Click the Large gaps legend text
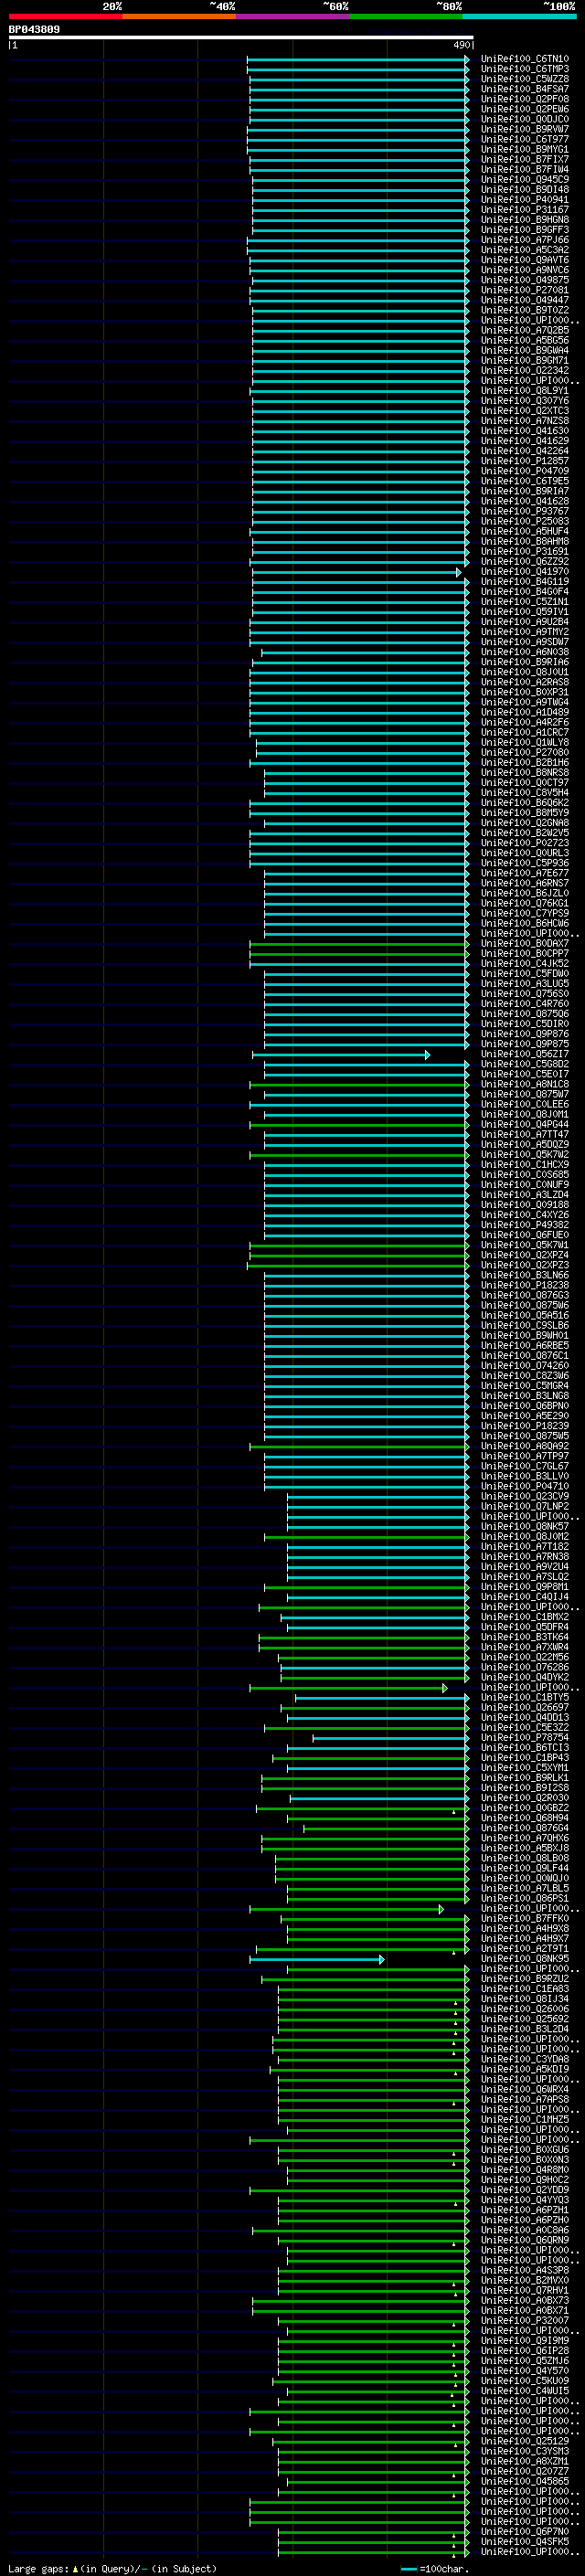 click(112, 2569)
